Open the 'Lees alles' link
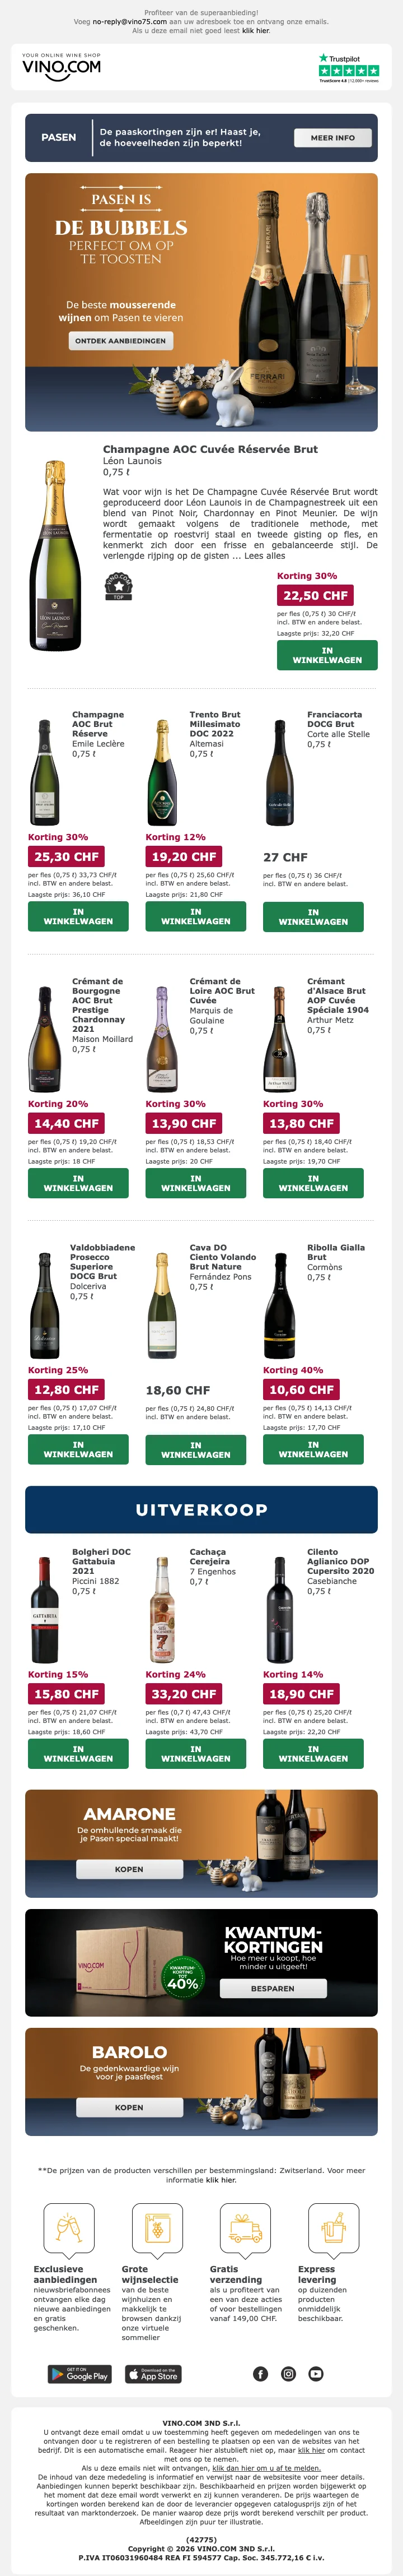 264,556
